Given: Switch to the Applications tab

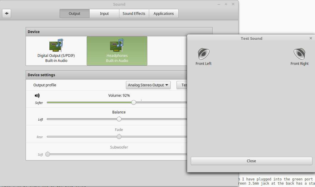Looking at the screenshot, I should click(x=163, y=13).
